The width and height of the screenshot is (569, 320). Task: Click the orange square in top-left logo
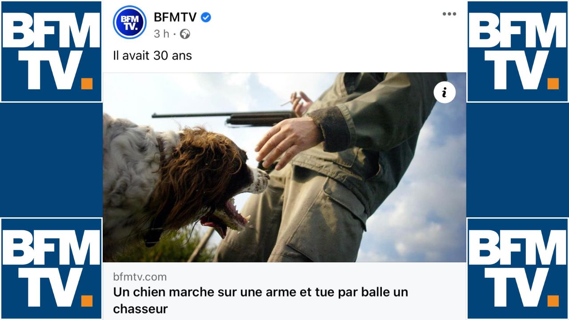(x=87, y=84)
